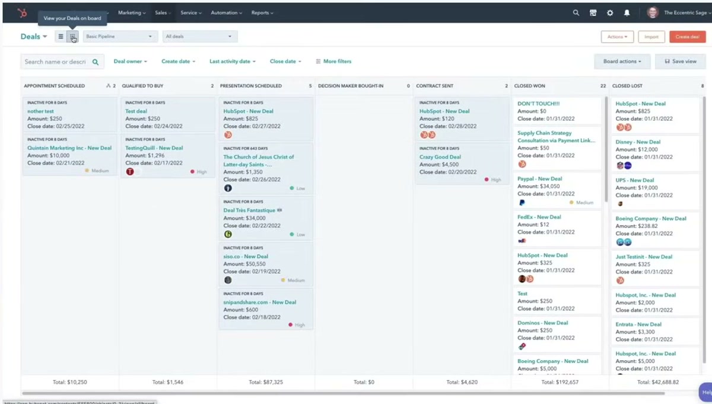Open the Service menu
The image size is (712, 404).
coord(191,12)
